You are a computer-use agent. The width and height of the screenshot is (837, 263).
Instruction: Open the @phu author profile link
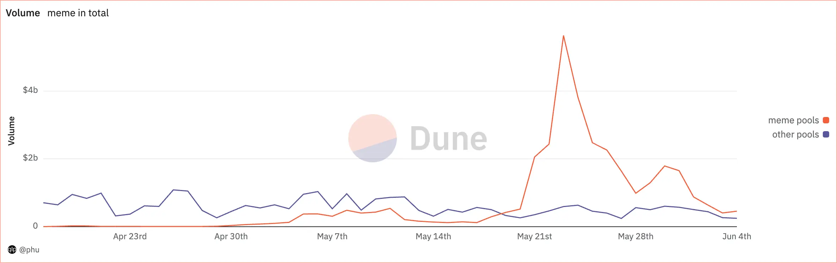(29, 250)
